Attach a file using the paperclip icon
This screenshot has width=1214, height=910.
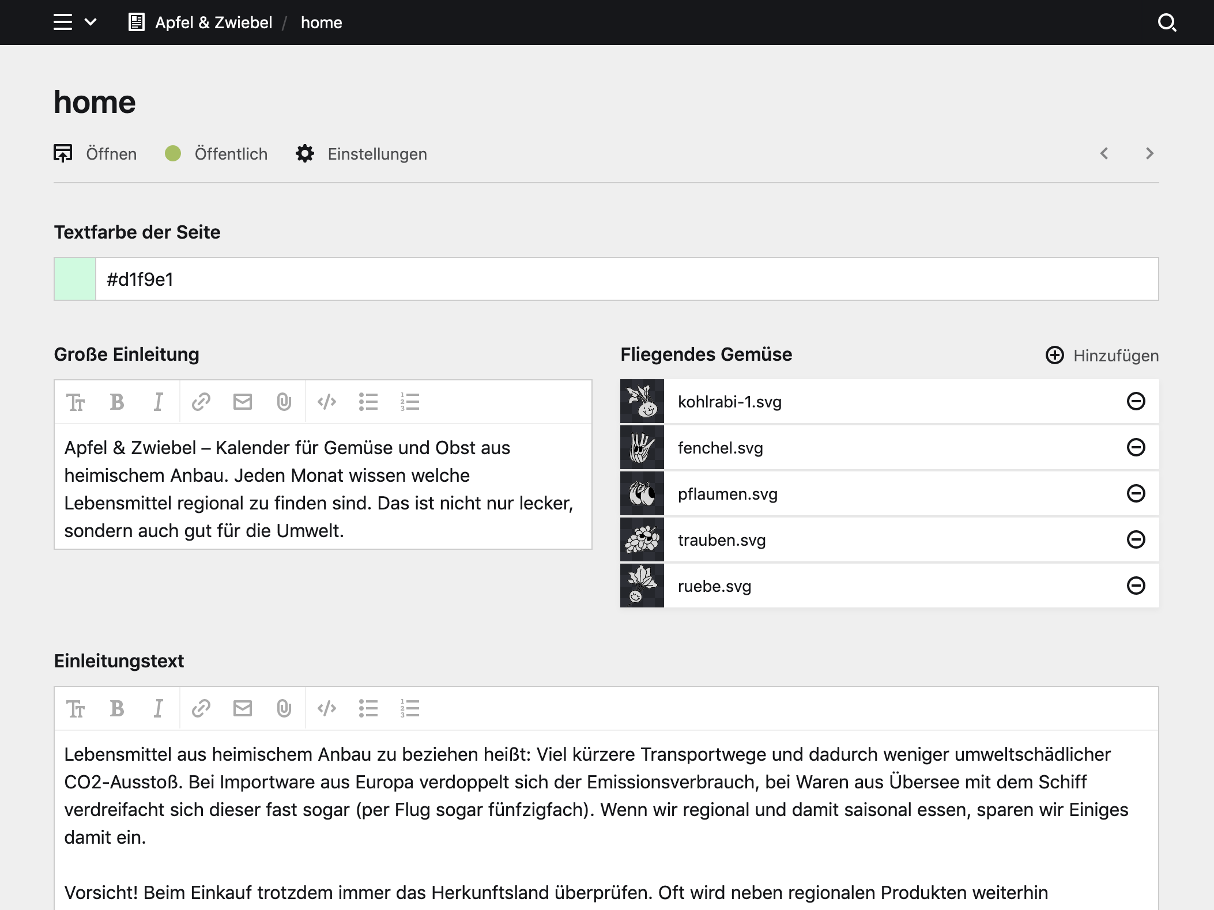click(284, 402)
